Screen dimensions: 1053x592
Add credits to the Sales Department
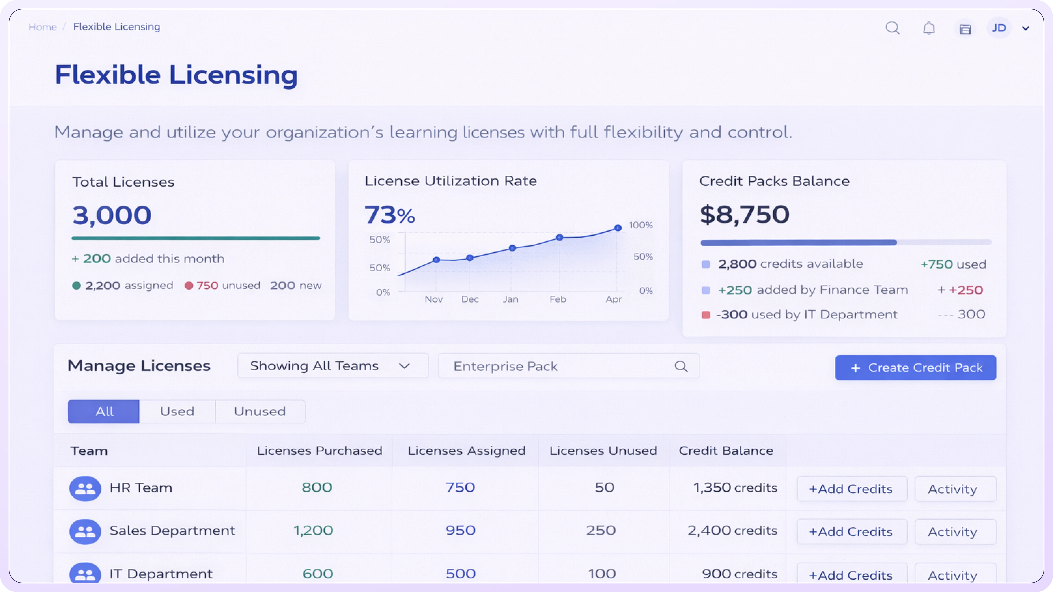tap(851, 531)
